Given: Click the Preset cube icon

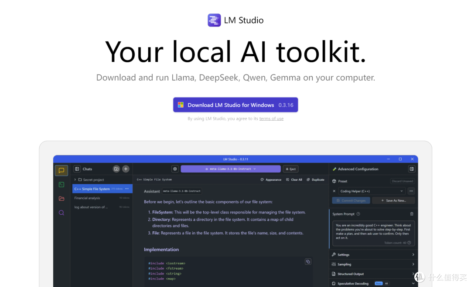Looking at the screenshot, I should click(334, 181).
